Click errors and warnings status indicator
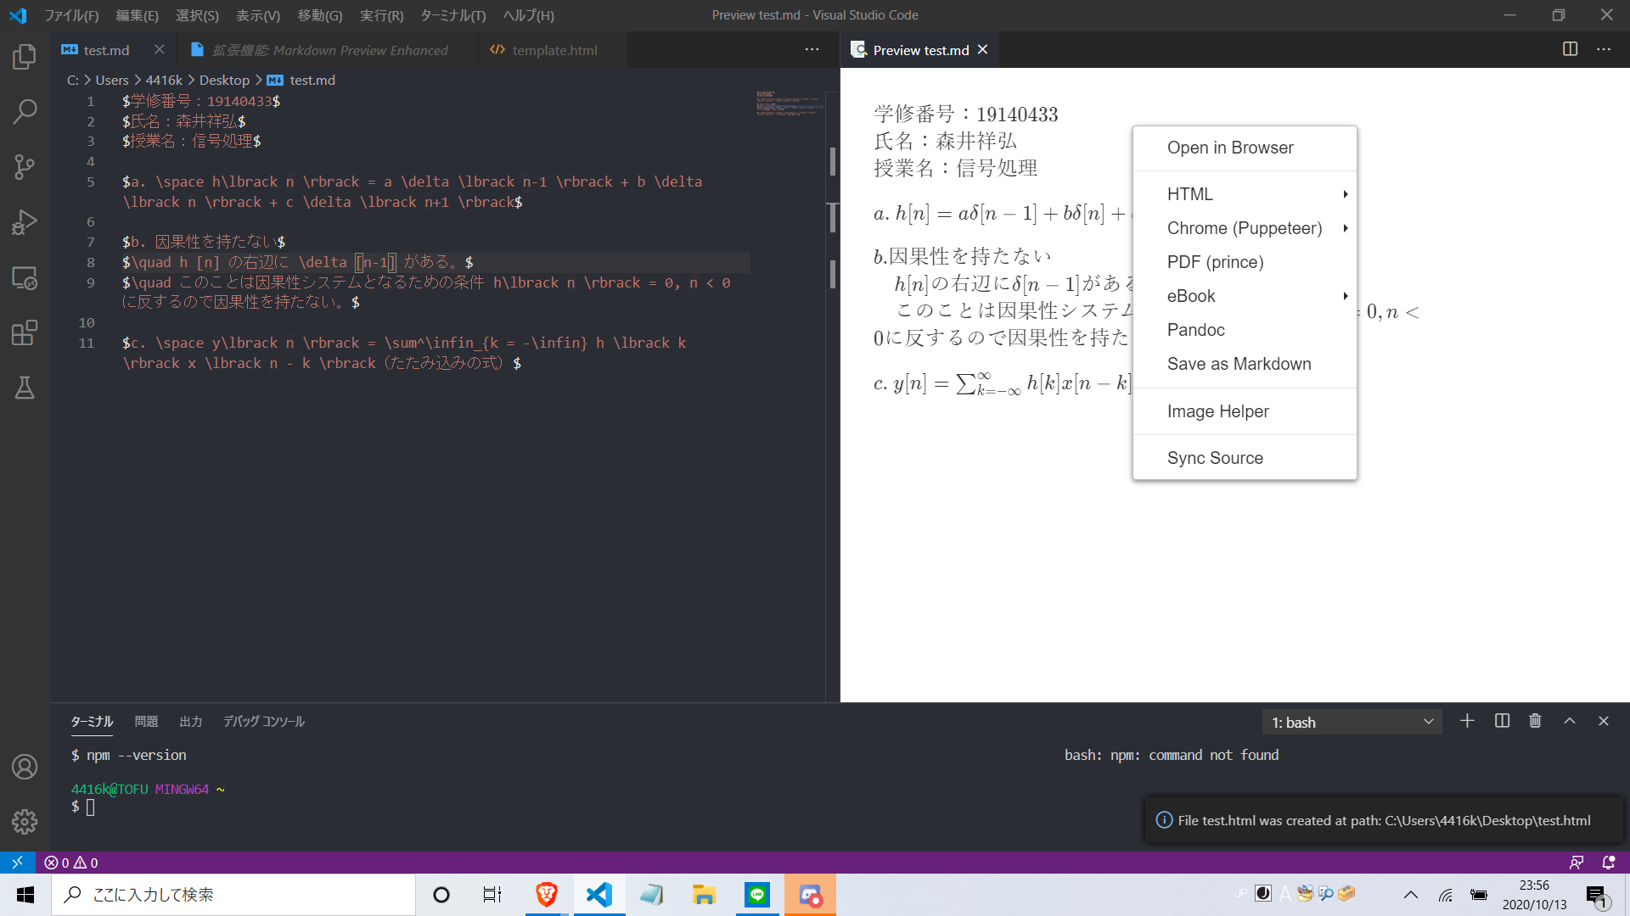 coord(71,863)
